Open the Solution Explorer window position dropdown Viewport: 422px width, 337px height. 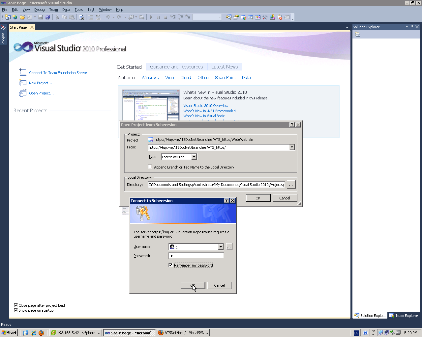pyautogui.click(x=407, y=27)
